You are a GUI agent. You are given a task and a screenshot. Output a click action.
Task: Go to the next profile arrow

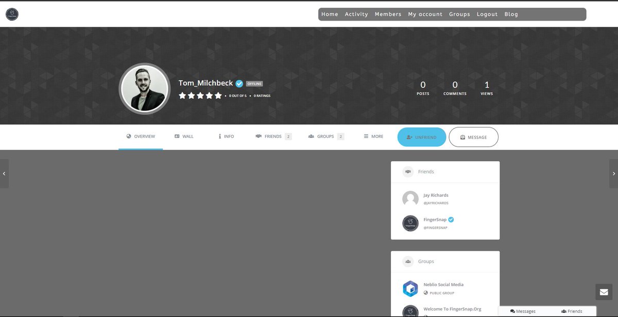point(613,174)
